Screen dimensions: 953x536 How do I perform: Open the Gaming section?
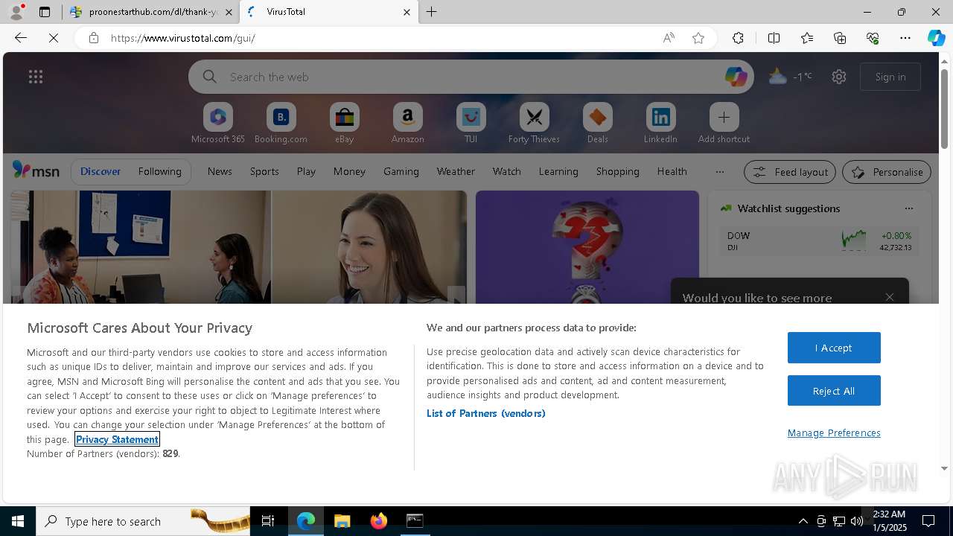click(x=401, y=171)
